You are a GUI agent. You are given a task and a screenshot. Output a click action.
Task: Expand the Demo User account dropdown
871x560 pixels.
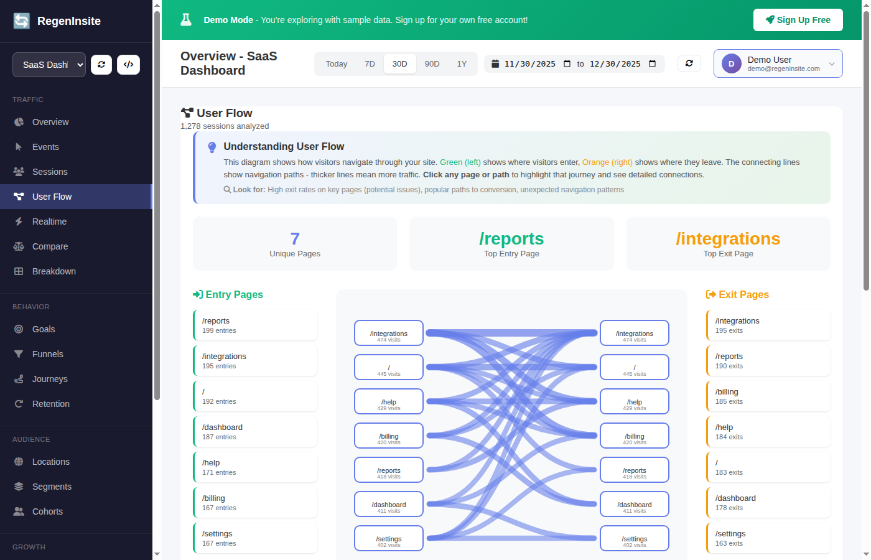(778, 63)
